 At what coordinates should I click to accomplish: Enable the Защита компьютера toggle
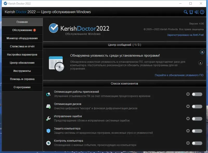pos(197,131)
